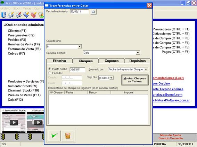Screen dimensions: 197x147
Task: Switch to the Depósitos tab
Action: pyautogui.click(x=138, y=61)
